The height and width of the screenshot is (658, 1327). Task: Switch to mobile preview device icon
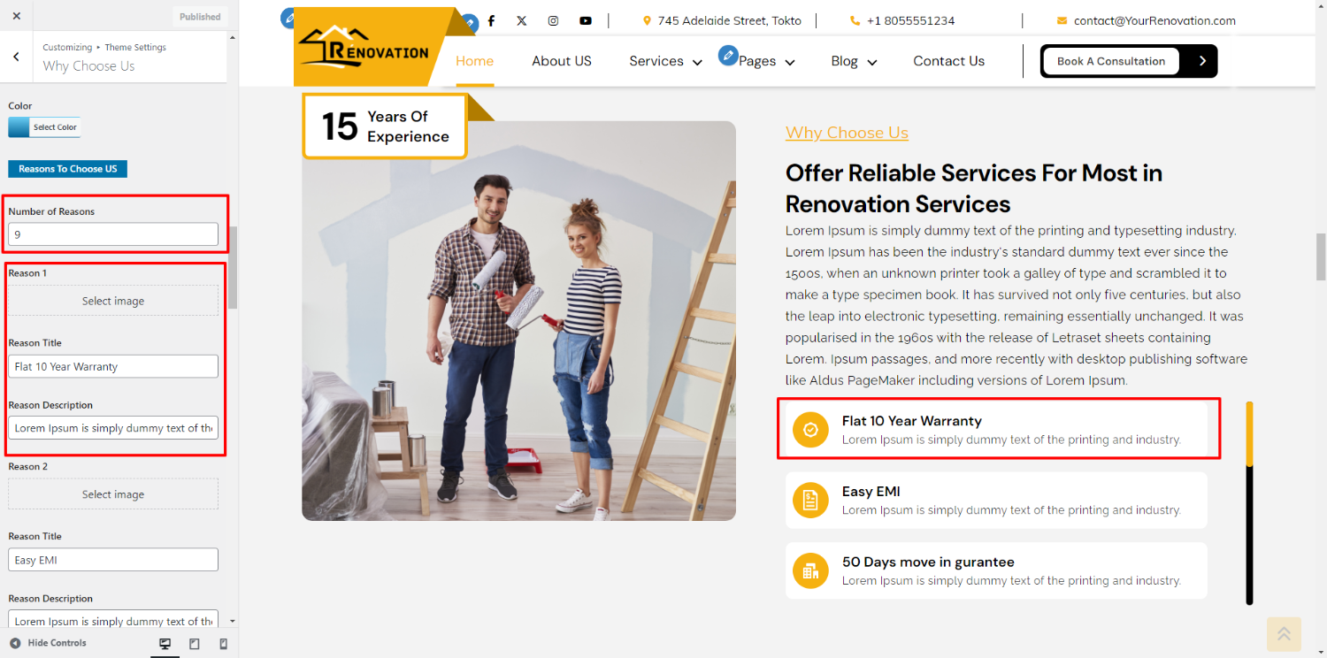[223, 644]
